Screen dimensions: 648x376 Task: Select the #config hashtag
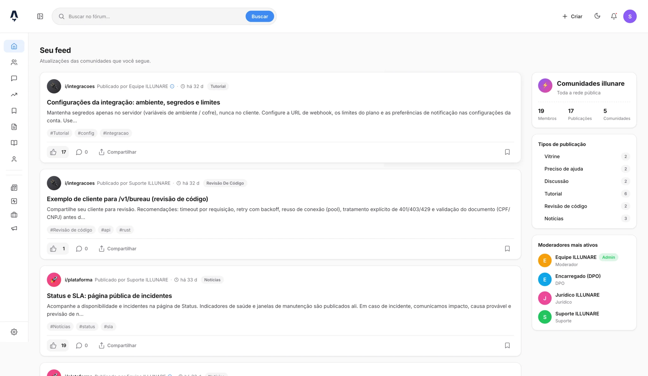[x=86, y=133]
